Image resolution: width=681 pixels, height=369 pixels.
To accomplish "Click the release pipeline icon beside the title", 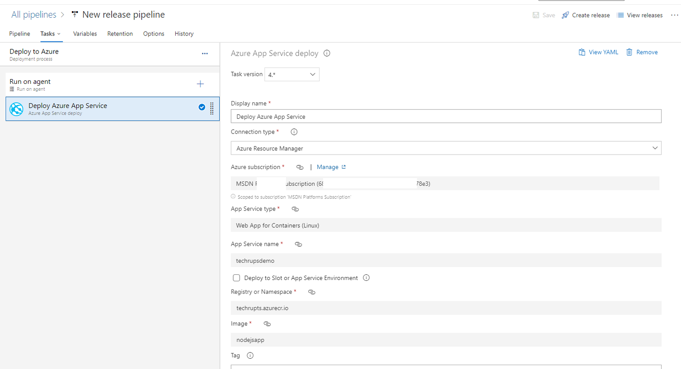I will [x=75, y=15].
